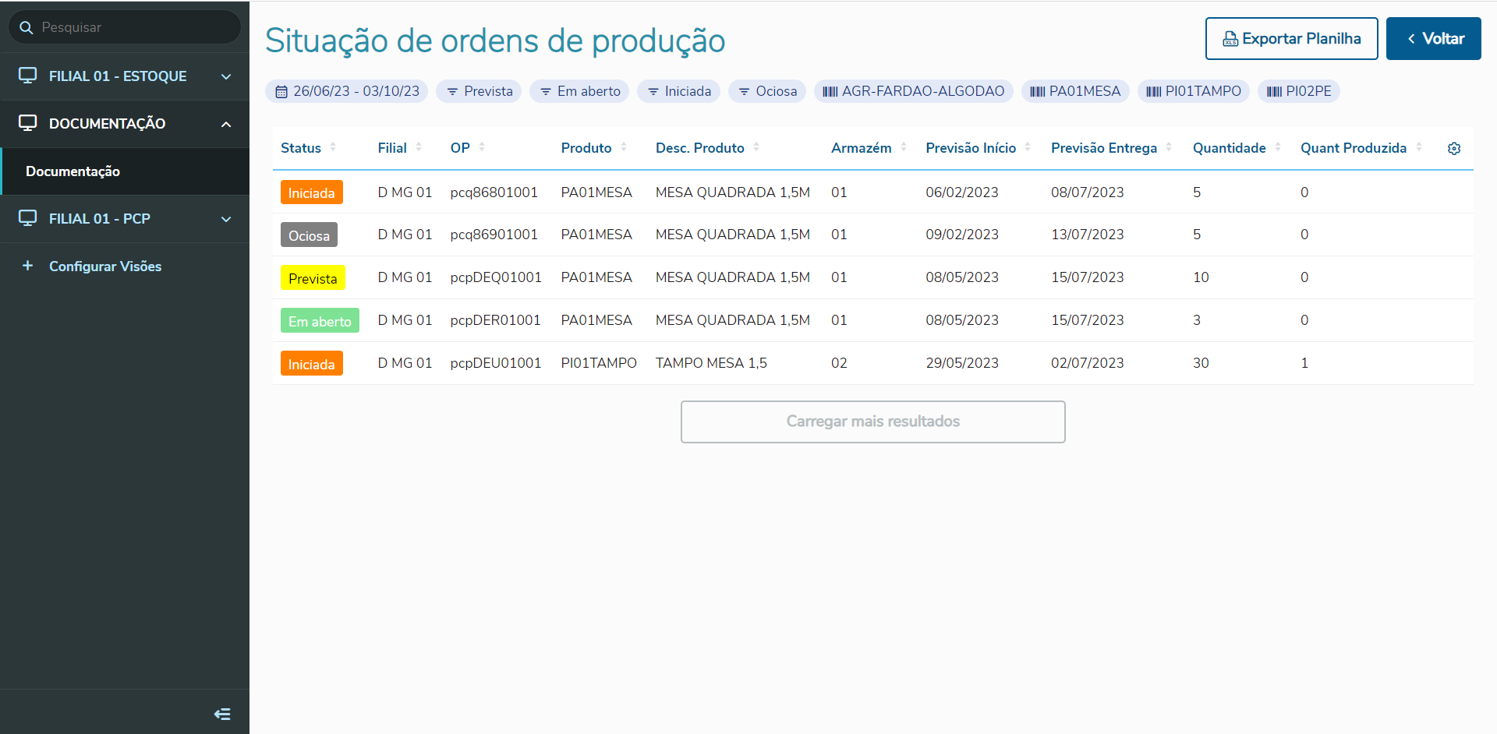Click description TAMPO MESA 1,5
Screen dimensions: 1497x734
point(711,363)
